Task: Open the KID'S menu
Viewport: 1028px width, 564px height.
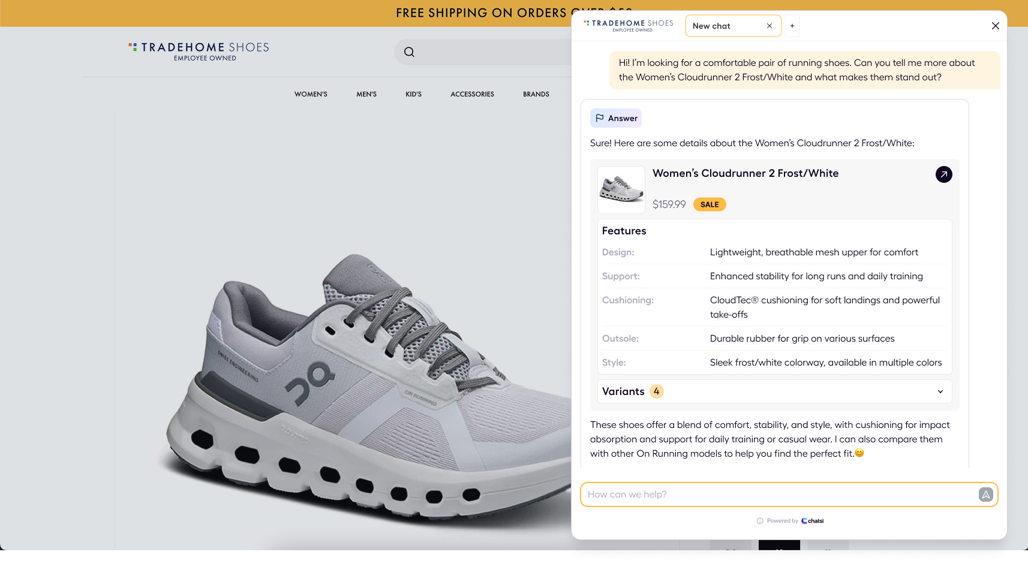Action: pyautogui.click(x=413, y=94)
